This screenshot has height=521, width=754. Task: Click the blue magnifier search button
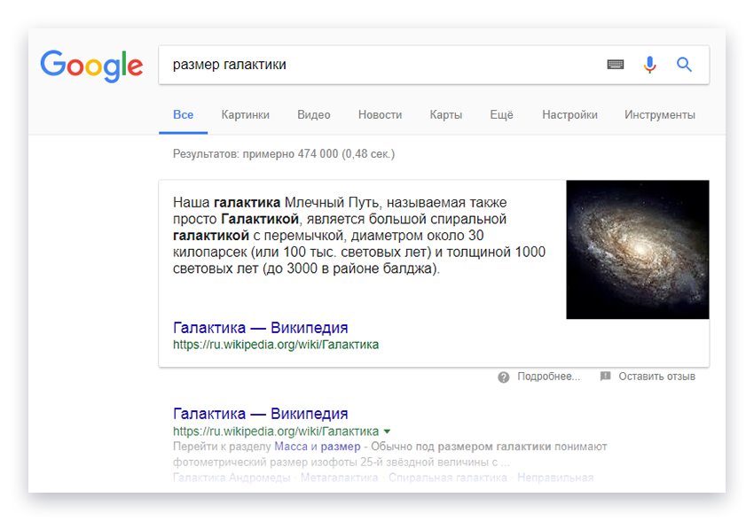(684, 65)
